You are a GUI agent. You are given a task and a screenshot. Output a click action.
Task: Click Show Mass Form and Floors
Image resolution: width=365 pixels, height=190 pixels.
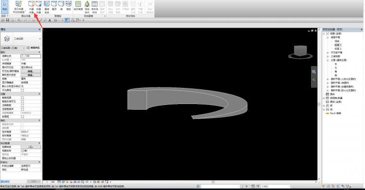coord(18,7)
